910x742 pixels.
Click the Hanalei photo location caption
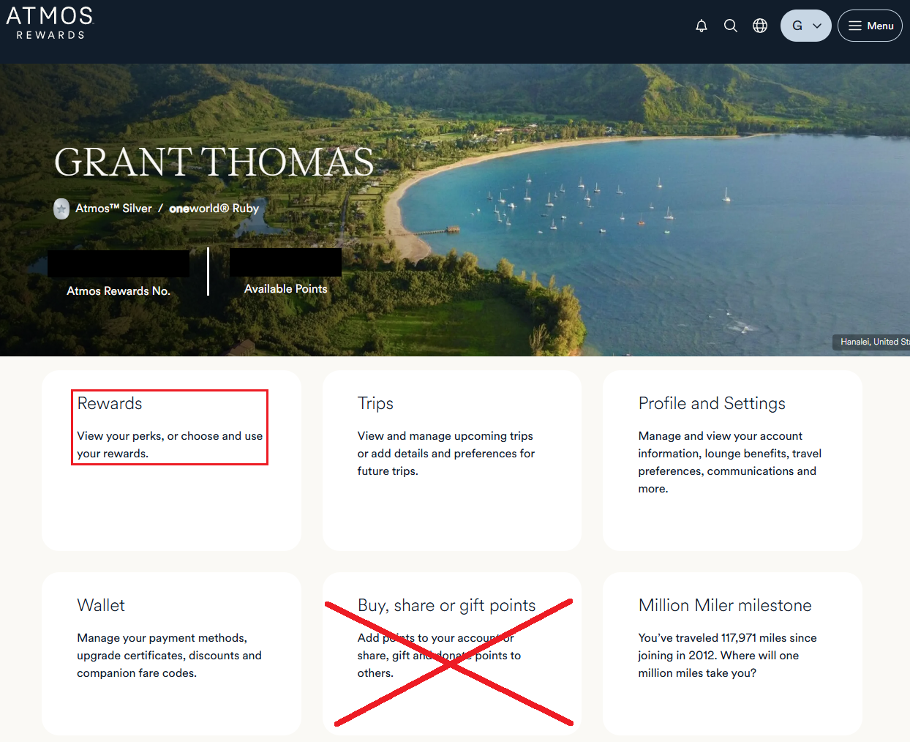(x=873, y=342)
